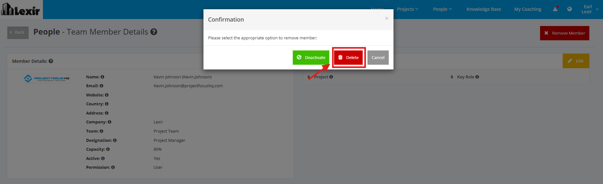Click info icon beside Company label
This screenshot has height=184, width=603.
pyautogui.click(x=110, y=122)
